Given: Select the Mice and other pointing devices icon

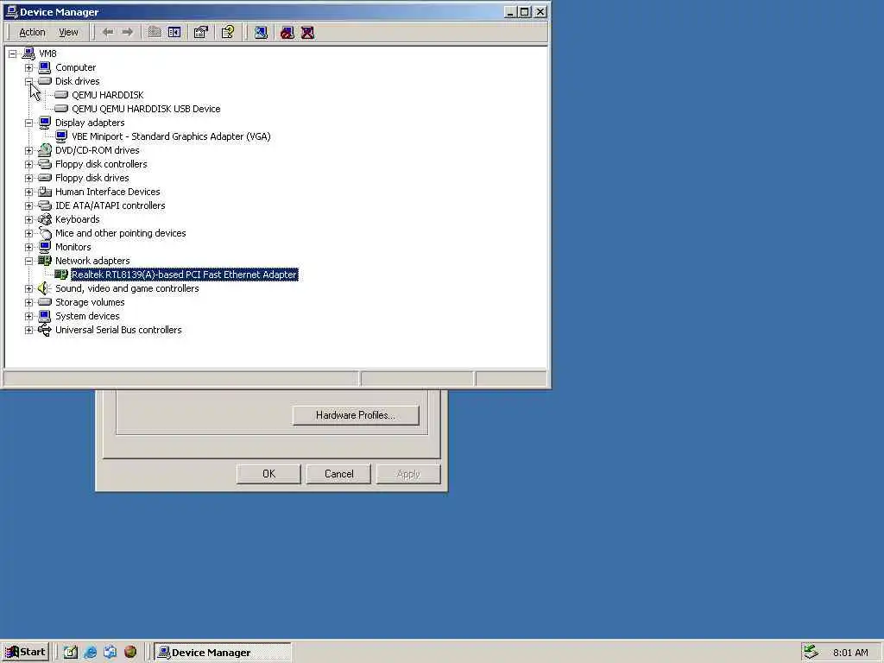Looking at the screenshot, I should point(45,233).
